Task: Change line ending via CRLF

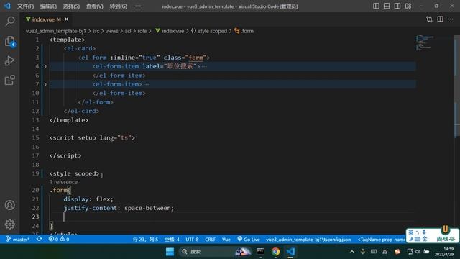Action: tap(210, 240)
